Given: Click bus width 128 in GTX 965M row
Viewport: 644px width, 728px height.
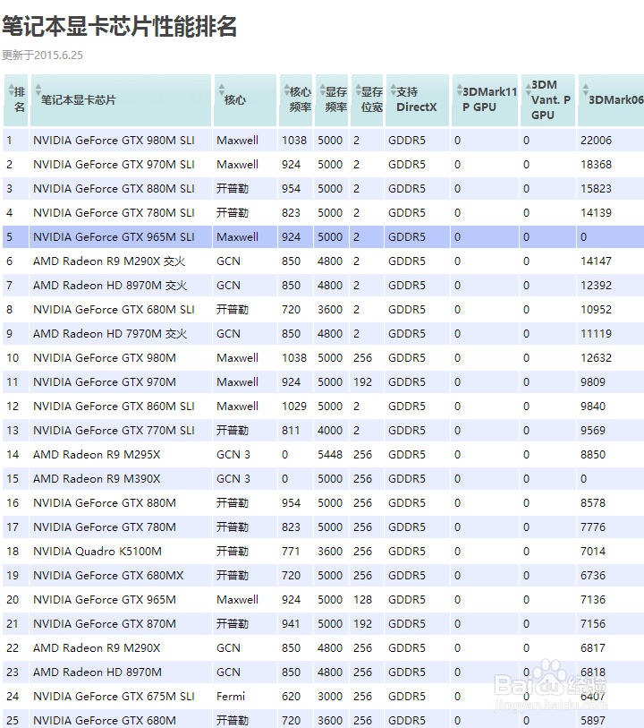Looking at the screenshot, I should (362, 599).
